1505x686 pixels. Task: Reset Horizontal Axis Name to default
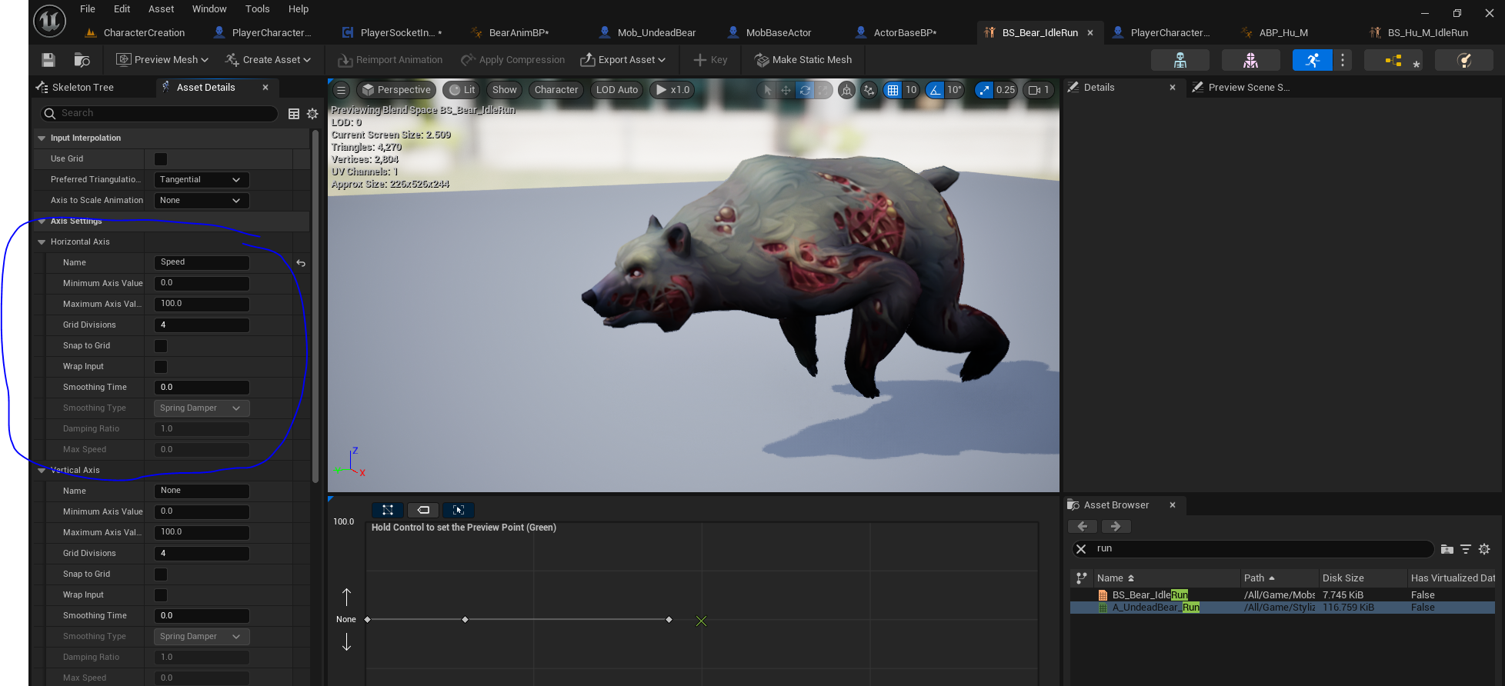(301, 263)
